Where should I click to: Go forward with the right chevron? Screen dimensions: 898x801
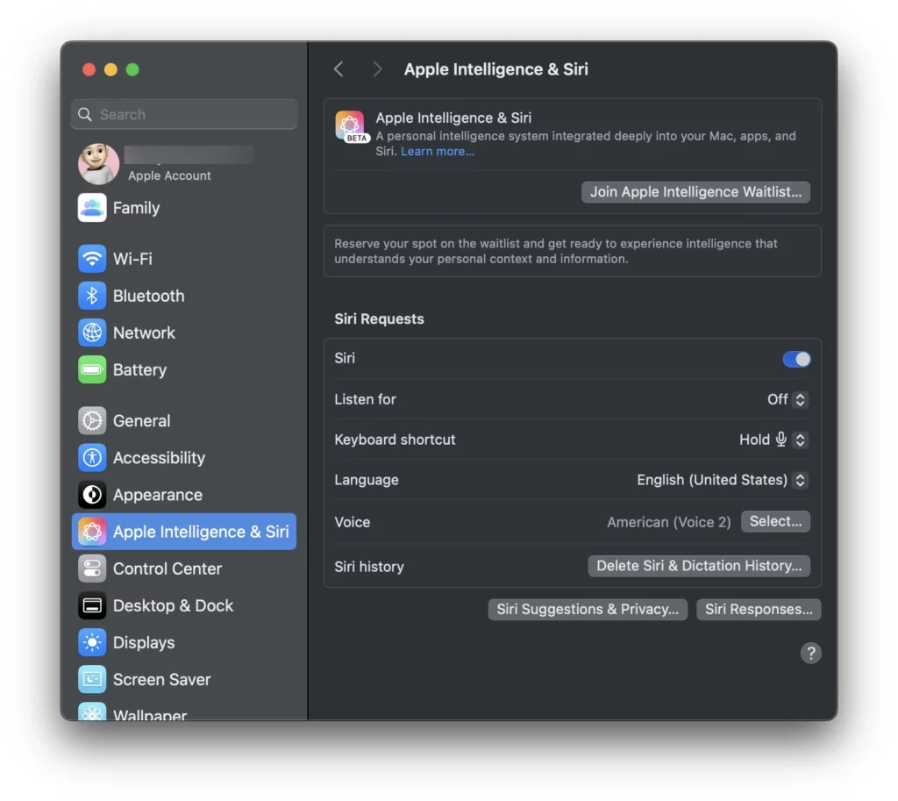[x=377, y=69]
